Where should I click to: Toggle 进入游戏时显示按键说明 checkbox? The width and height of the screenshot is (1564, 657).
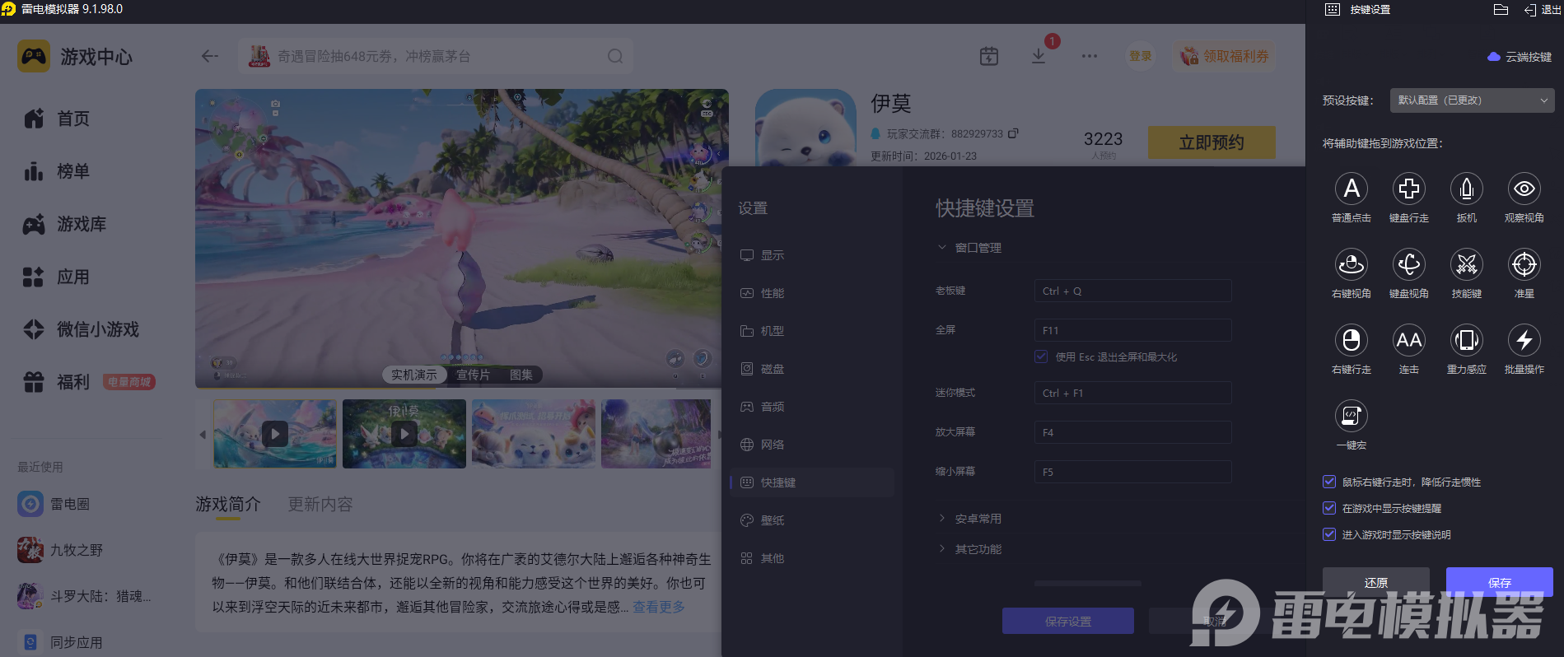[x=1329, y=534]
